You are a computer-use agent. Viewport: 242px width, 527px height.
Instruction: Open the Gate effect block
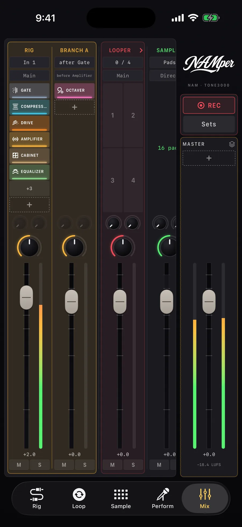point(29,91)
